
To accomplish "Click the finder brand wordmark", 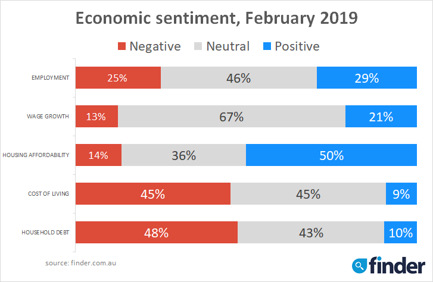I will (397, 264).
